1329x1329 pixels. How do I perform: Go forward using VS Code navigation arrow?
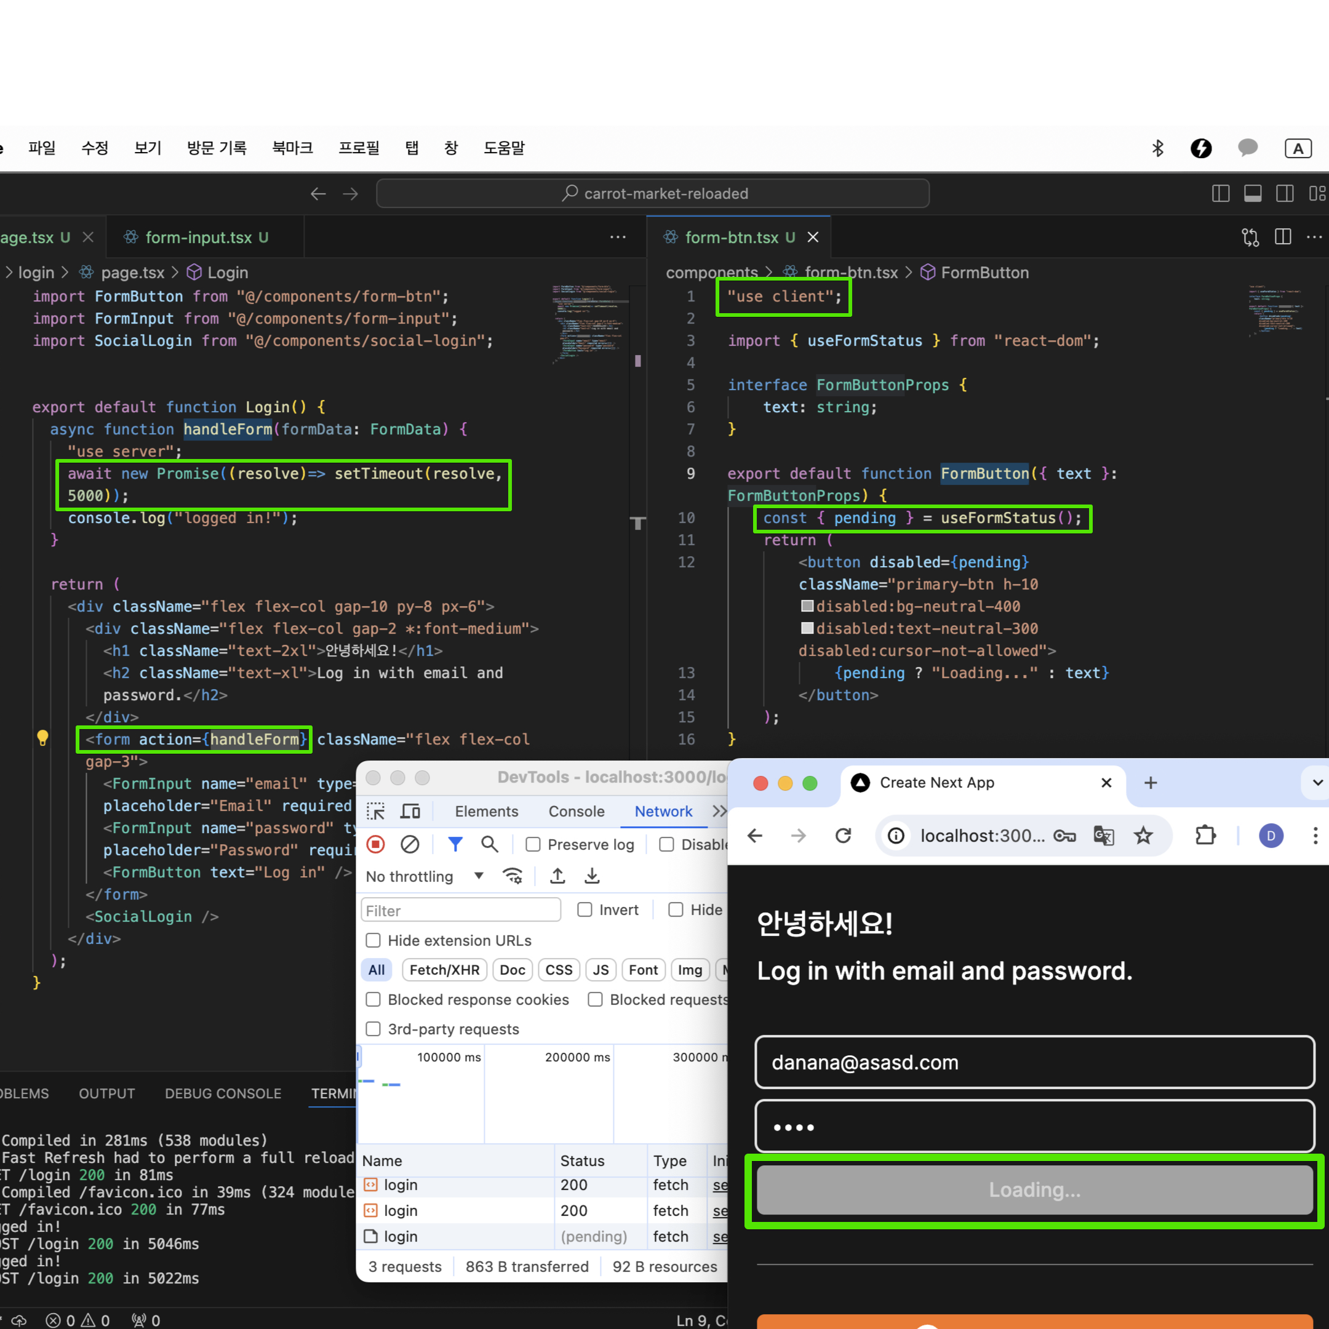click(350, 194)
